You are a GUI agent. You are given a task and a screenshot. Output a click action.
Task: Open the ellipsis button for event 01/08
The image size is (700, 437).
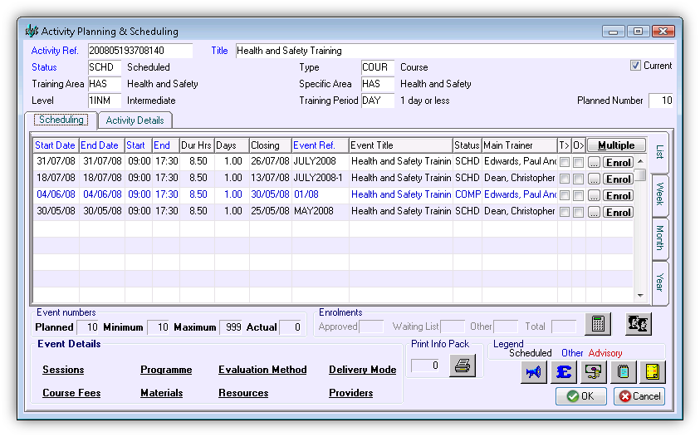(594, 195)
